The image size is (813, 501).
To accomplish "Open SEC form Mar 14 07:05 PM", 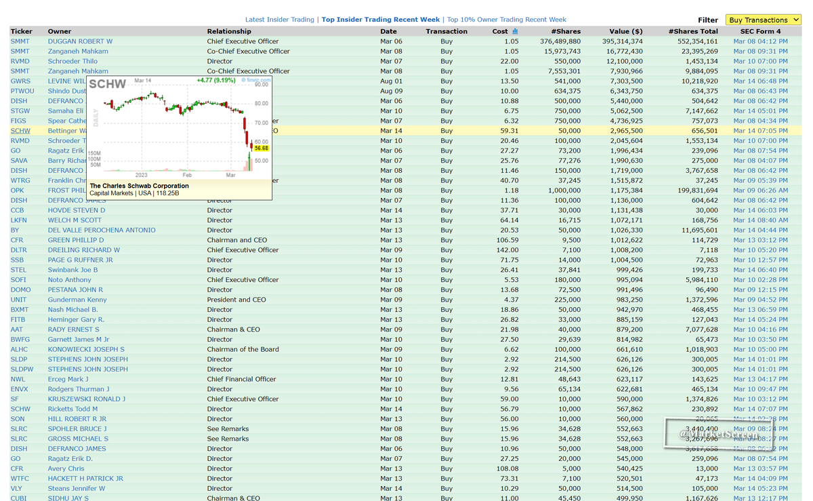I will pos(760,131).
